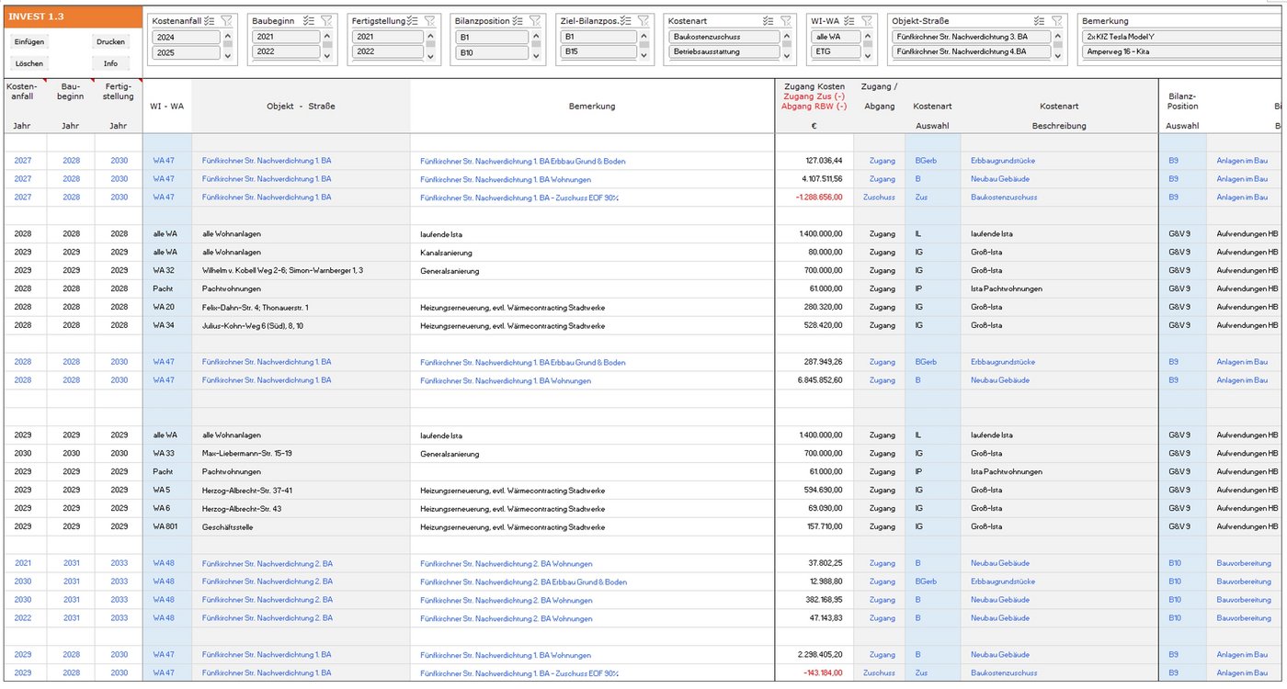Viewport: 1287px width, 689px height.
Task: Select the B10 item in Bilanzposition slicer
Action: 492,52
